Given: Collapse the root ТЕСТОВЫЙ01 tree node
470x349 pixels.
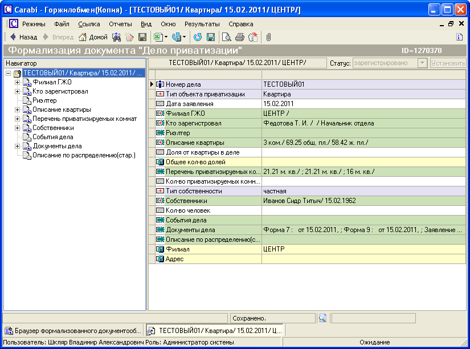Looking at the screenshot, I should pyautogui.click(x=8, y=73).
